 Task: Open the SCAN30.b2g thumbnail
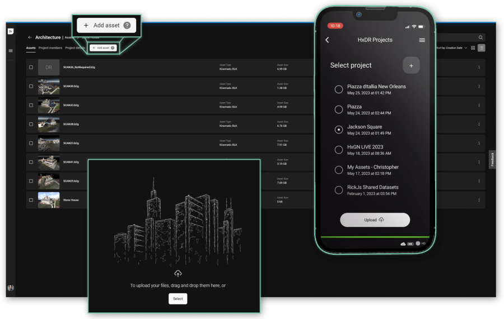coord(49,86)
